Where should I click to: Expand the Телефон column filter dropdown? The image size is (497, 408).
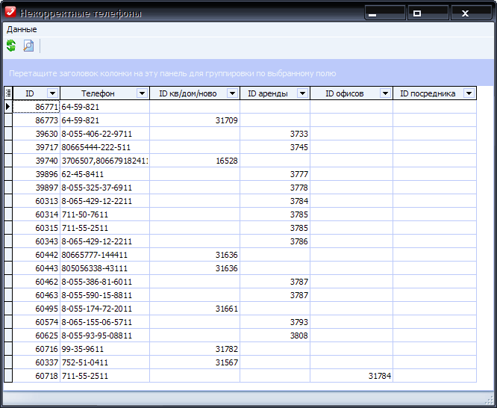click(x=142, y=93)
